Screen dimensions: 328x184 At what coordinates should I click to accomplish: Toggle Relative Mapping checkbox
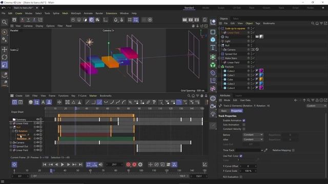point(293,150)
